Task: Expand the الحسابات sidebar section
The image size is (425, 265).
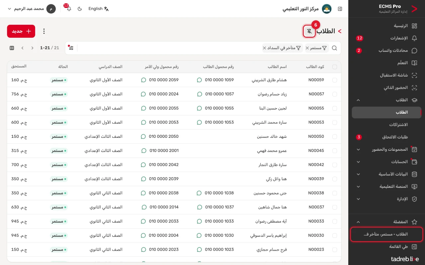Action: (x=386, y=162)
